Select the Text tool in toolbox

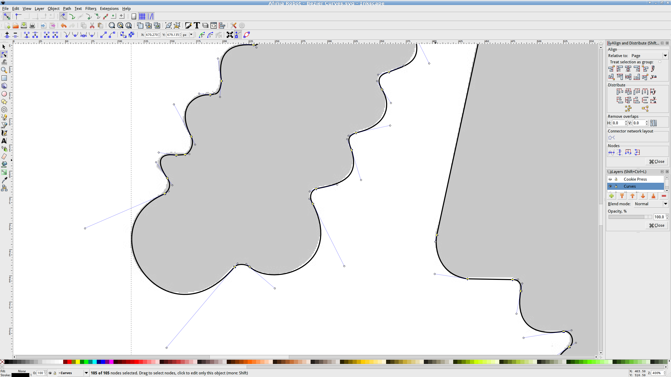tap(4, 141)
